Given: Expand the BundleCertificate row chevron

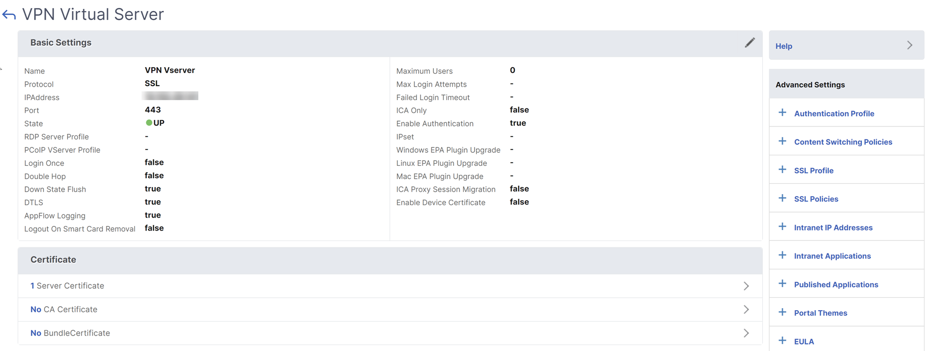Looking at the screenshot, I should tap(746, 333).
